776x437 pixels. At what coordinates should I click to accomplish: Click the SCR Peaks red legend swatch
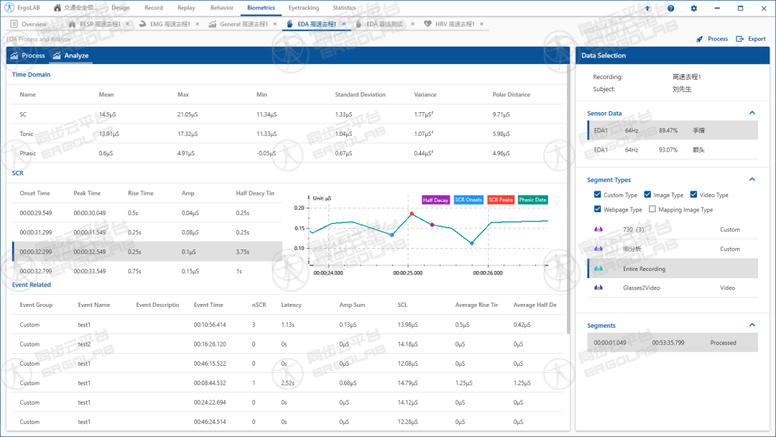[501, 200]
